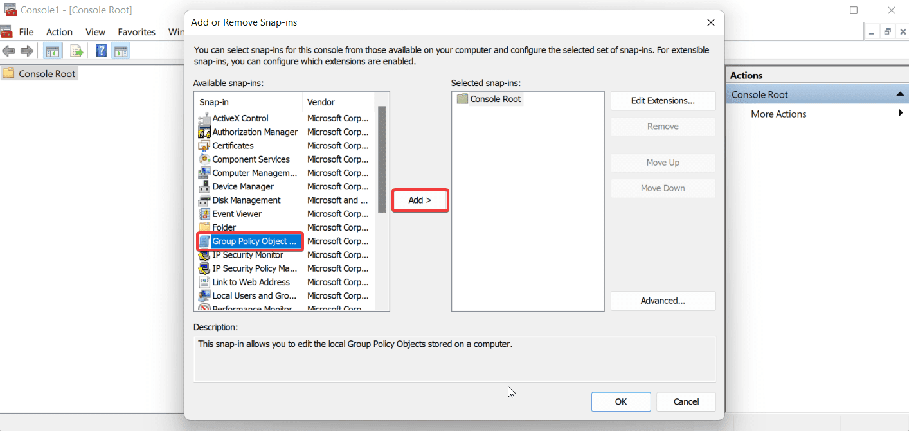
Task: Select the Console Root item in the Selected snap-ins list
Action: point(489,99)
